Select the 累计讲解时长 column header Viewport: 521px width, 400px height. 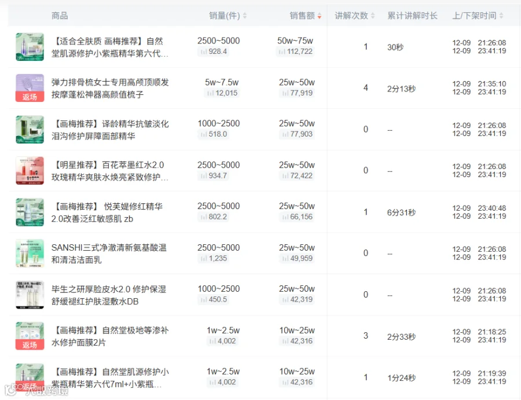pyautogui.click(x=412, y=16)
